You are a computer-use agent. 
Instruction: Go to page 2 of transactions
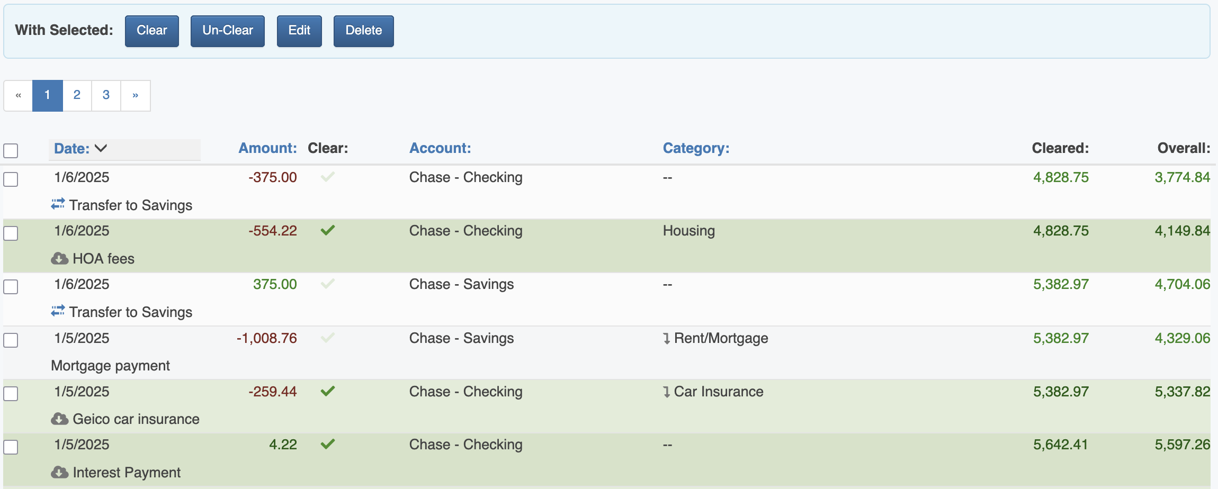click(x=77, y=95)
